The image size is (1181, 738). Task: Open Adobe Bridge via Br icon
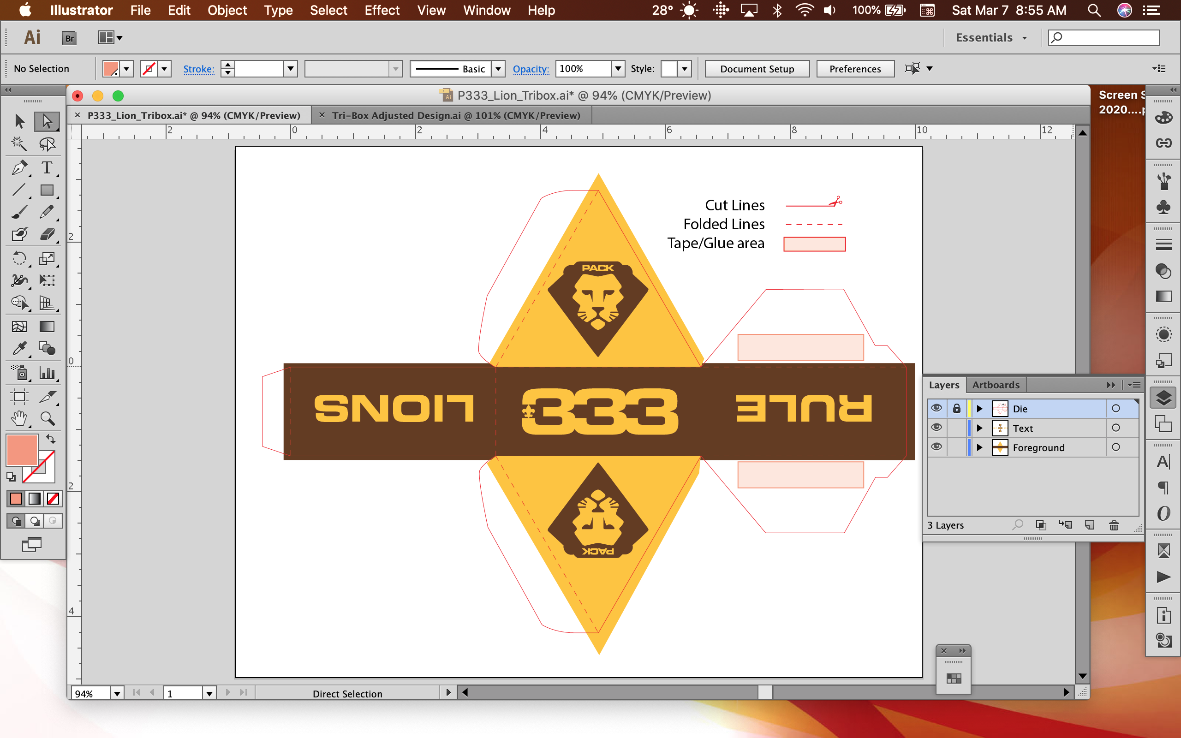pyautogui.click(x=69, y=38)
